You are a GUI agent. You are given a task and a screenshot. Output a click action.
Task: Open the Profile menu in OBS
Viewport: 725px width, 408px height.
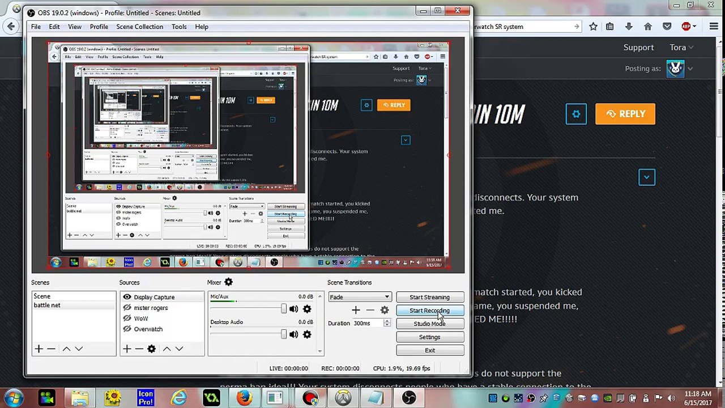pos(99,27)
